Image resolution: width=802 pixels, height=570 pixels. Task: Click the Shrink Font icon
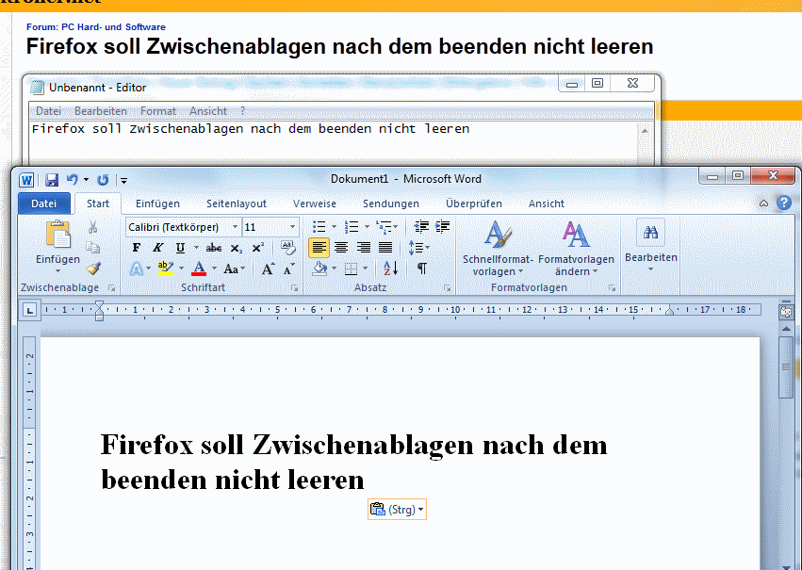pos(289,269)
